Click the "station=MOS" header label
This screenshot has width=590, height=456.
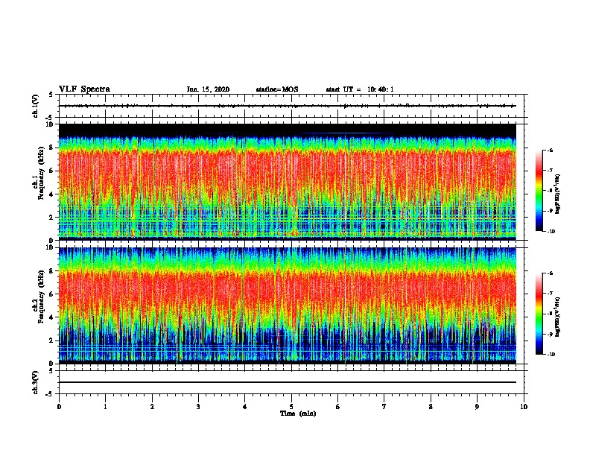(x=277, y=89)
